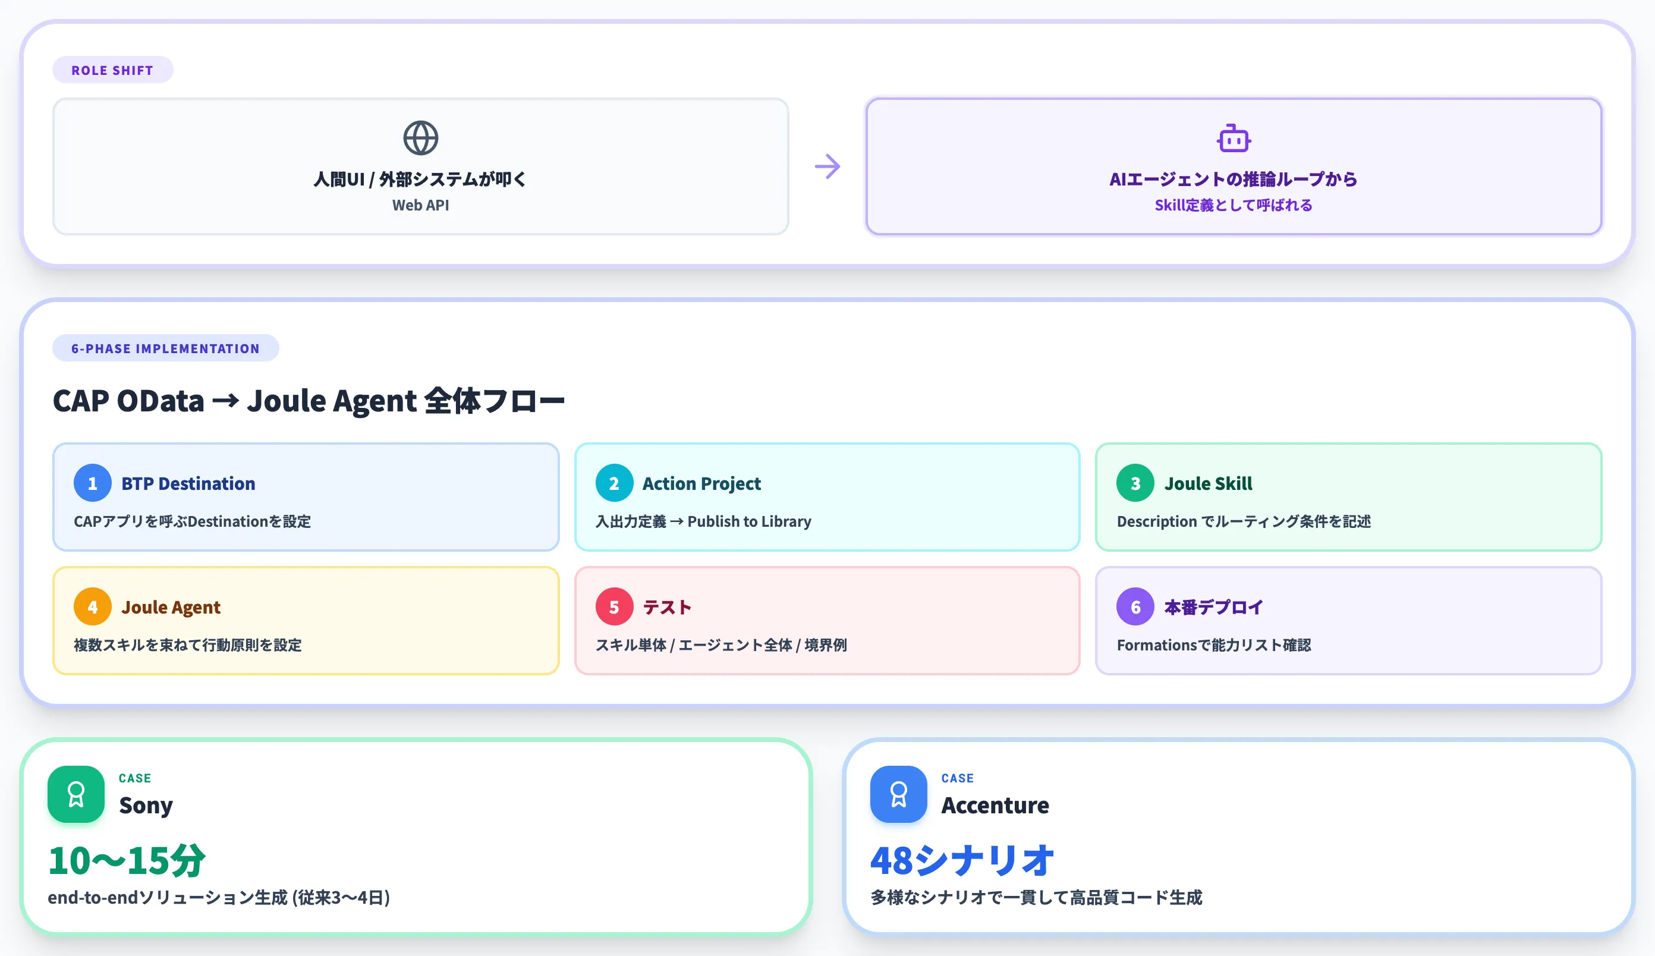Select the 6-PHASE IMPLEMENTATION badge

click(x=165, y=348)
